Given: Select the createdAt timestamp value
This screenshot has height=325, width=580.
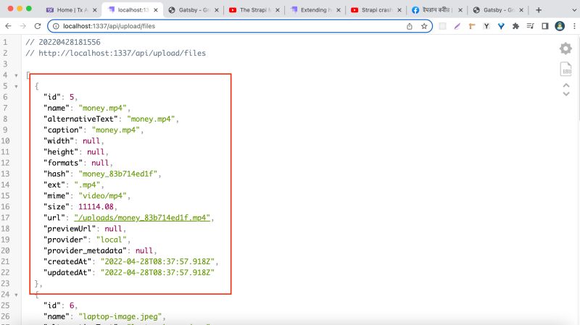Looking at the screenshot, I should click(x=157, y=261).
